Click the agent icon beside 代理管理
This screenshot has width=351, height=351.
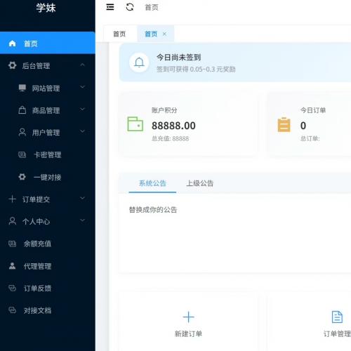click(12, 266)
